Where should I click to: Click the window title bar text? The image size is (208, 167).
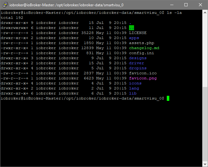point(66,5)
